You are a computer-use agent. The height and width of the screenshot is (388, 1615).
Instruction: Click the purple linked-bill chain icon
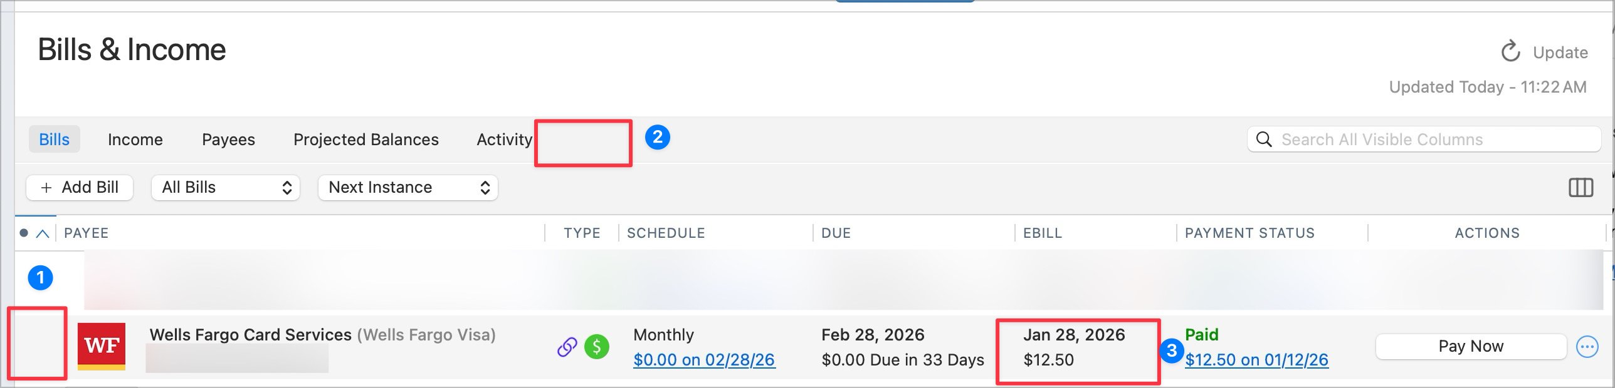[x=567, y=347]
